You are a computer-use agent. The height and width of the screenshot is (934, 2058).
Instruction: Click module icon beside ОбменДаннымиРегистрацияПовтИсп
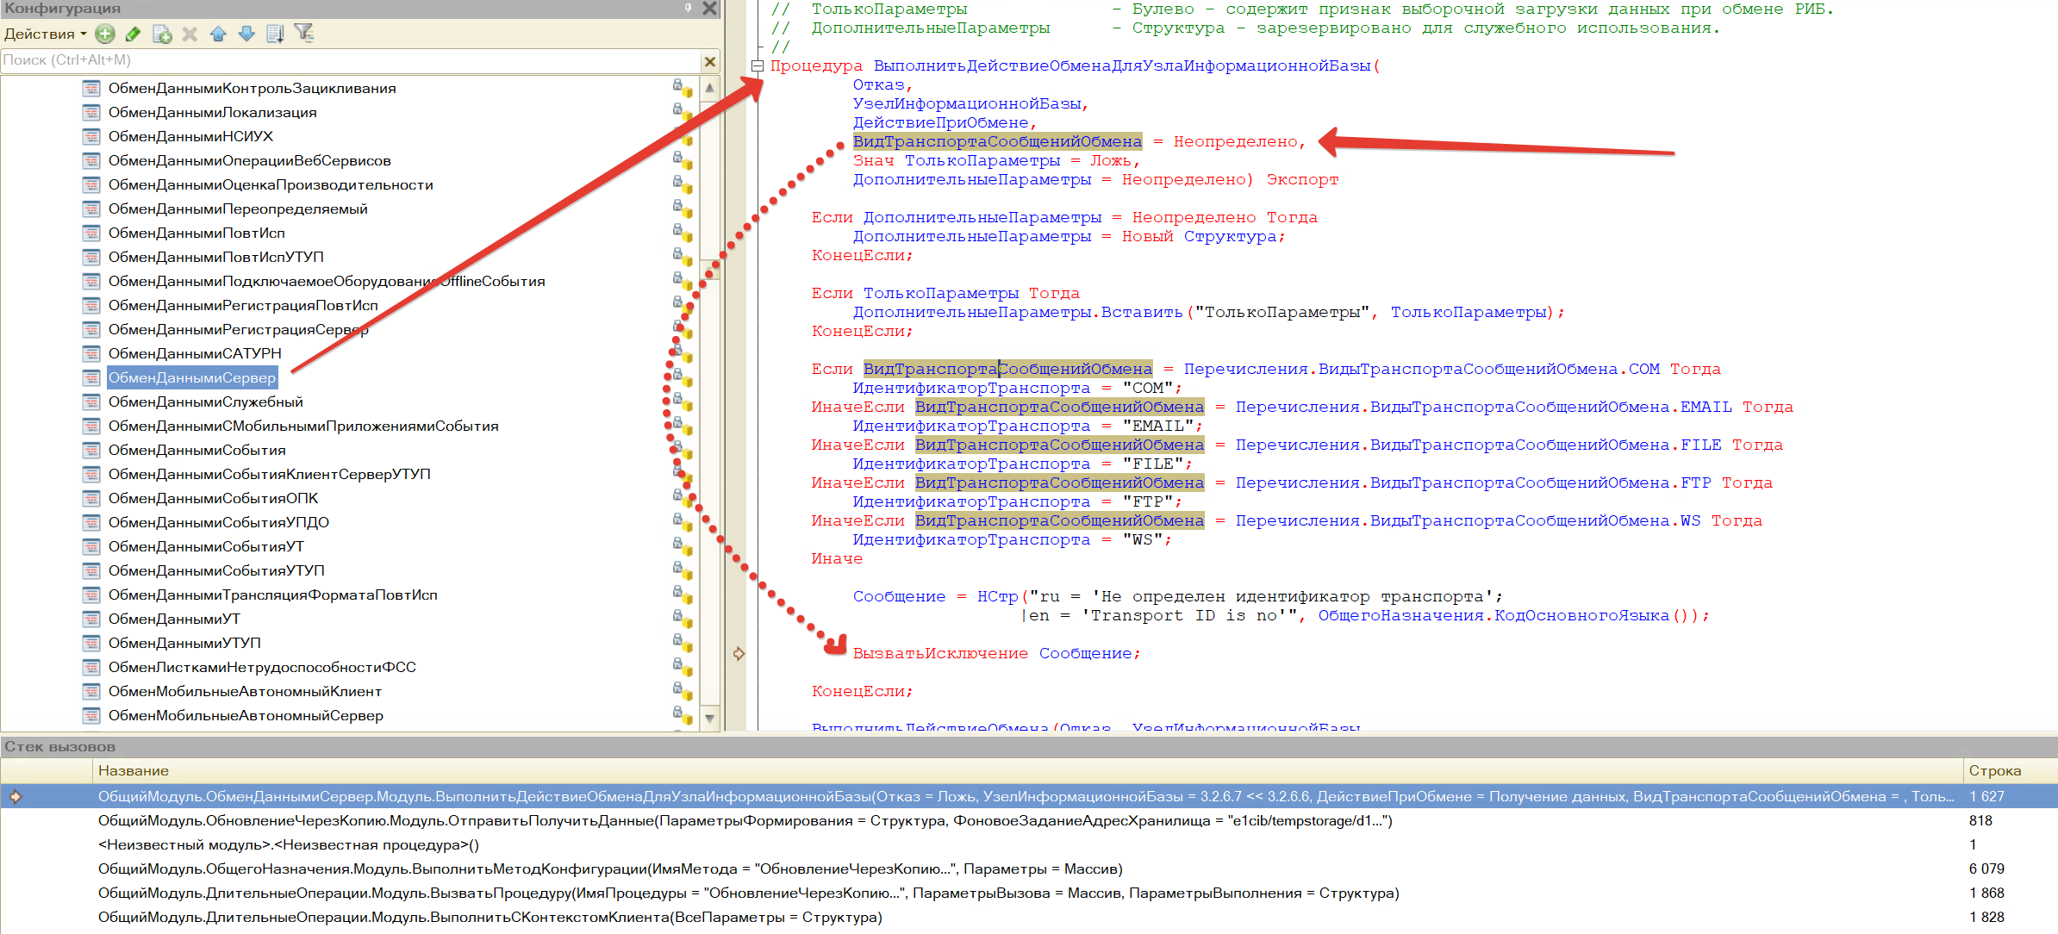click(x=91, y=305)
